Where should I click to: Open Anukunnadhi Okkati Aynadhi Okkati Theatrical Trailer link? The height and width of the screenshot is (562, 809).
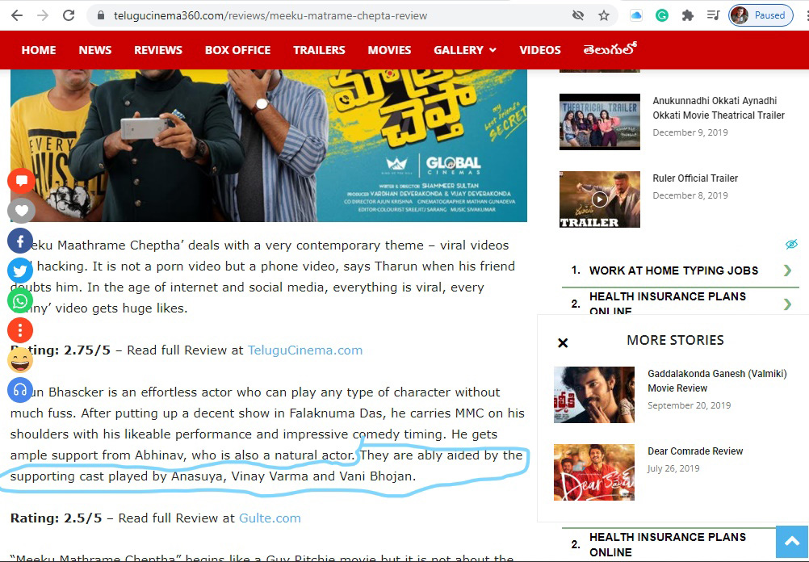pyautogui.click(x=719, y=108)
